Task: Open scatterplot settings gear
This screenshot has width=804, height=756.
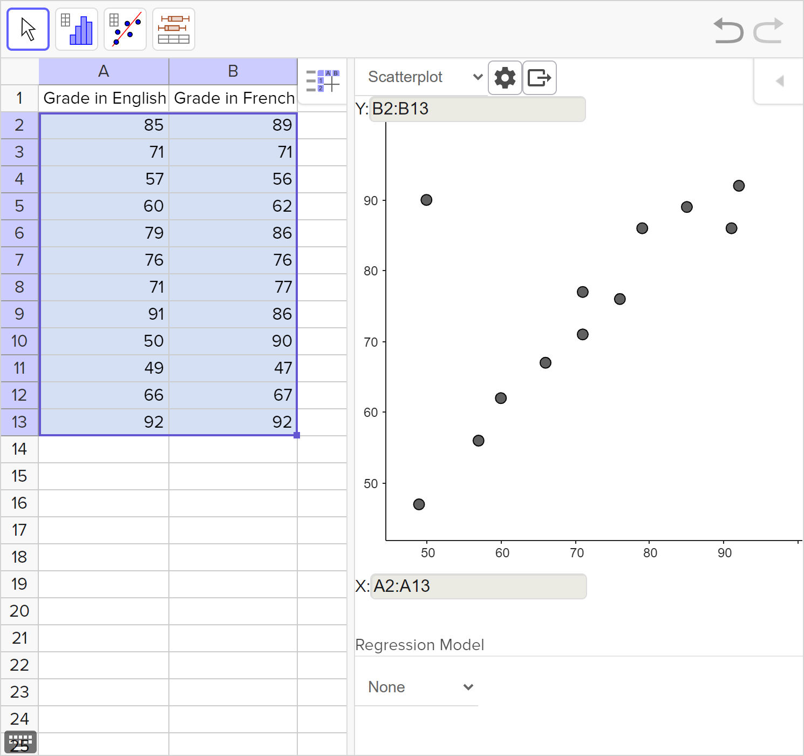Action: (505, 78)
